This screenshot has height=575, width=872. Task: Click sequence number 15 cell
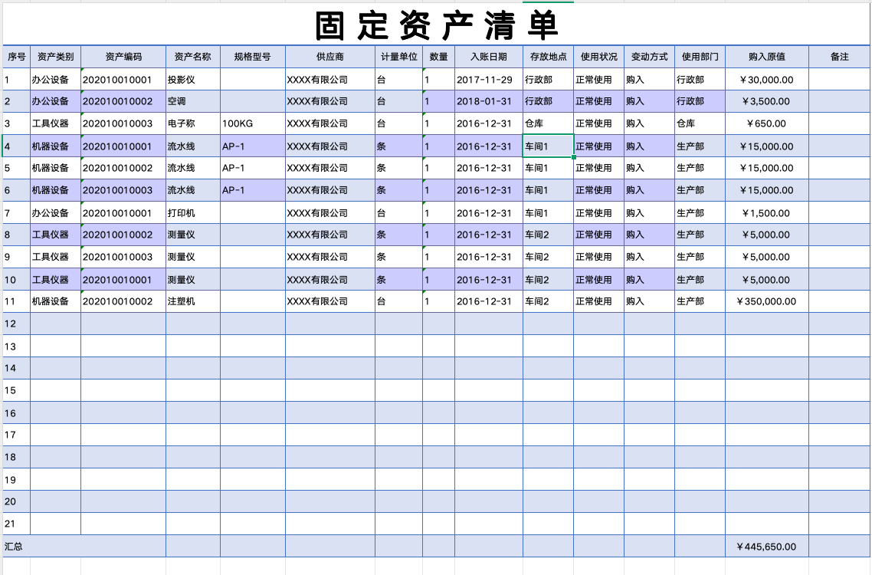point(17,390)
